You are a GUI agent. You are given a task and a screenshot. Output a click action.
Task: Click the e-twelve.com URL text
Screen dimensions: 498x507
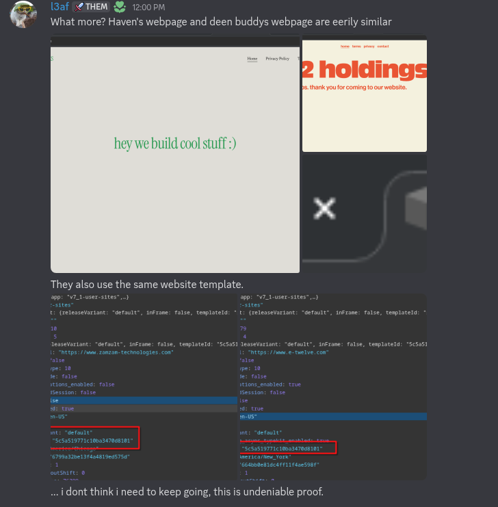pyautogui.click(x=289, y=352)
